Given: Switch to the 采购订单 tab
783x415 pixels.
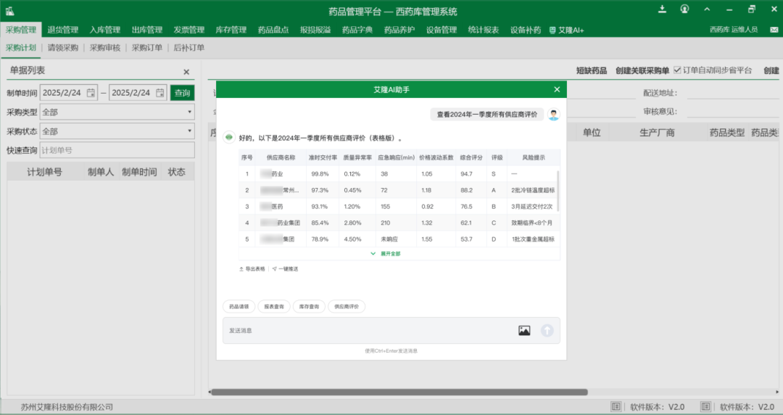Looking at the screenshot, I should coord(147,48).
